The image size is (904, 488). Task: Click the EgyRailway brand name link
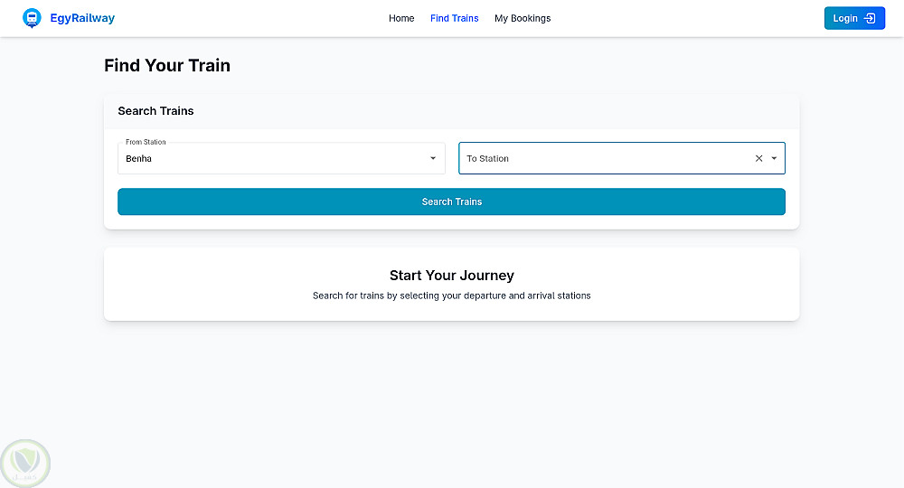tap(82, 18)
